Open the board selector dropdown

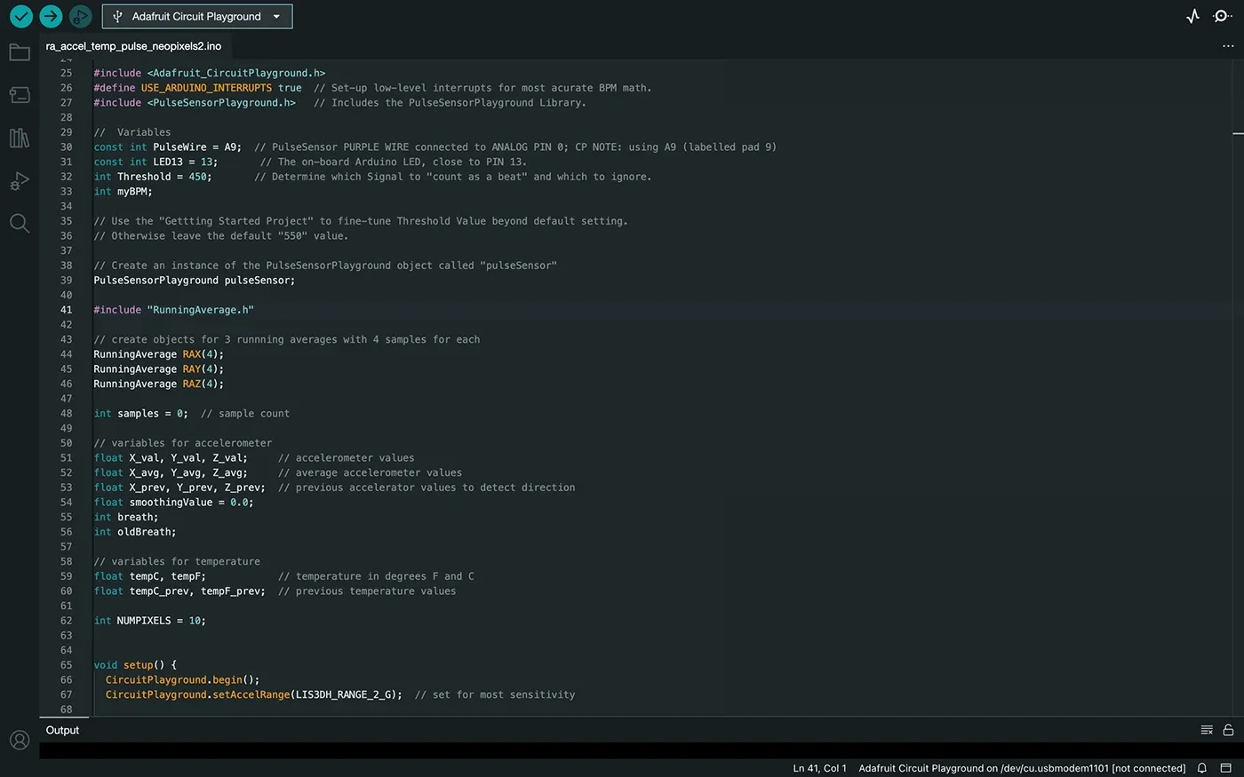click(x=196, y=16)
